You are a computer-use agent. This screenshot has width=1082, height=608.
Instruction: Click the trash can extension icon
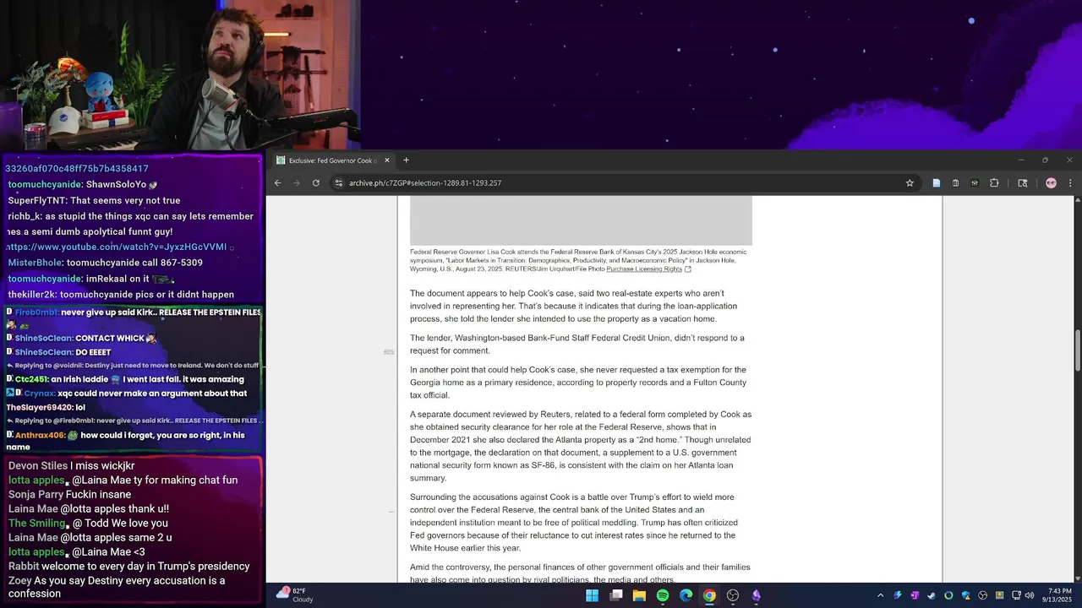[955, 182]
